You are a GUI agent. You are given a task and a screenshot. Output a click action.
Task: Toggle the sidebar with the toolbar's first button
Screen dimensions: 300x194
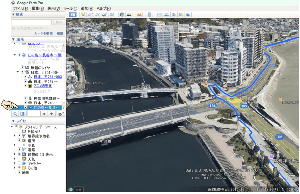(73, 14)
